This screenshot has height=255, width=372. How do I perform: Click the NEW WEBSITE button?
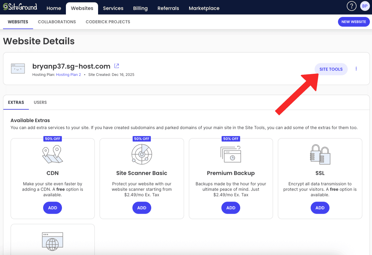click(x=354, y=22)
